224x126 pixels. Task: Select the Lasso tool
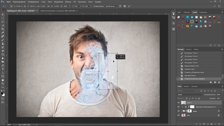click(x=3, y=22)
